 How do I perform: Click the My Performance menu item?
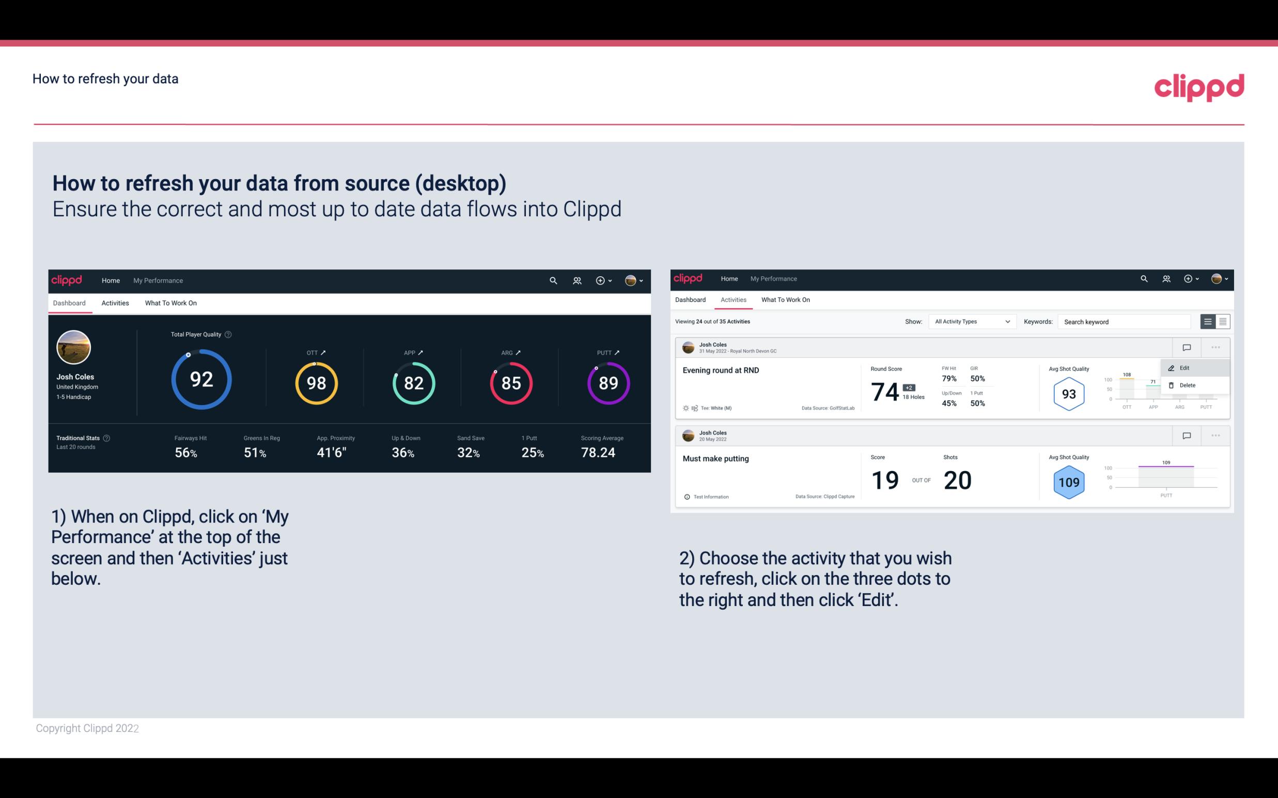click(158, 280)
